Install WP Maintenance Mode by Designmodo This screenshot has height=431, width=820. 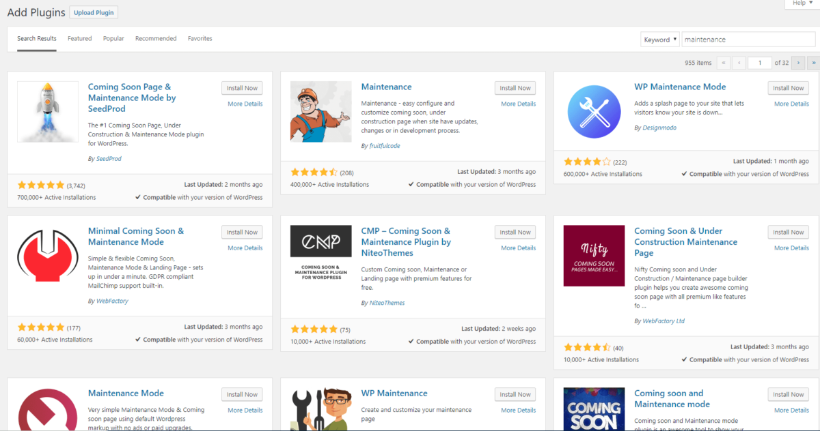point(789,88)
